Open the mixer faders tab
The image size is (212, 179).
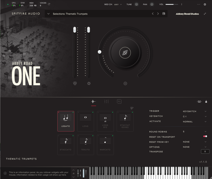107,101
